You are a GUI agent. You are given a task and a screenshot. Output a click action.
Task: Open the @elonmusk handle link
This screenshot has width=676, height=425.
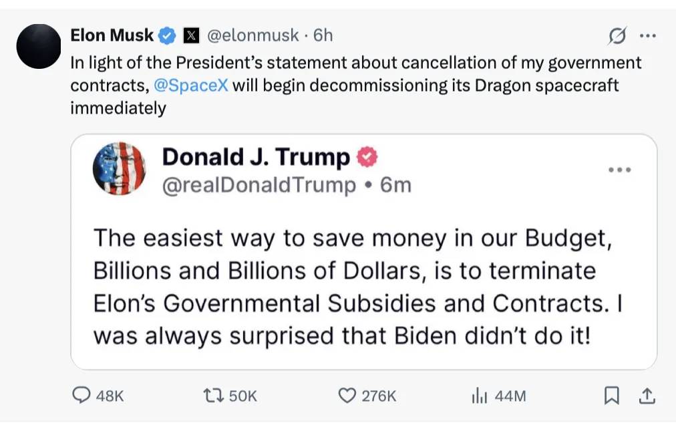click(254, 35)
